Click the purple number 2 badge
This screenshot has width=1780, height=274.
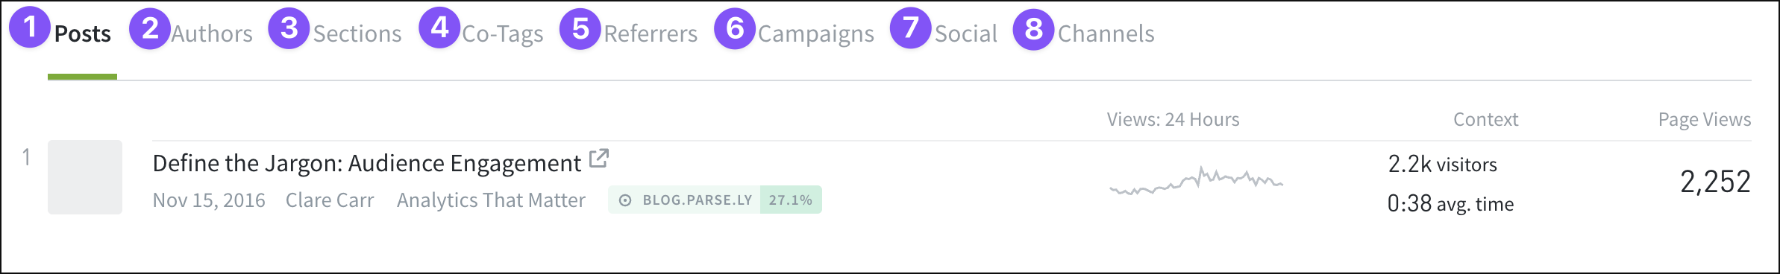(150, 29)
